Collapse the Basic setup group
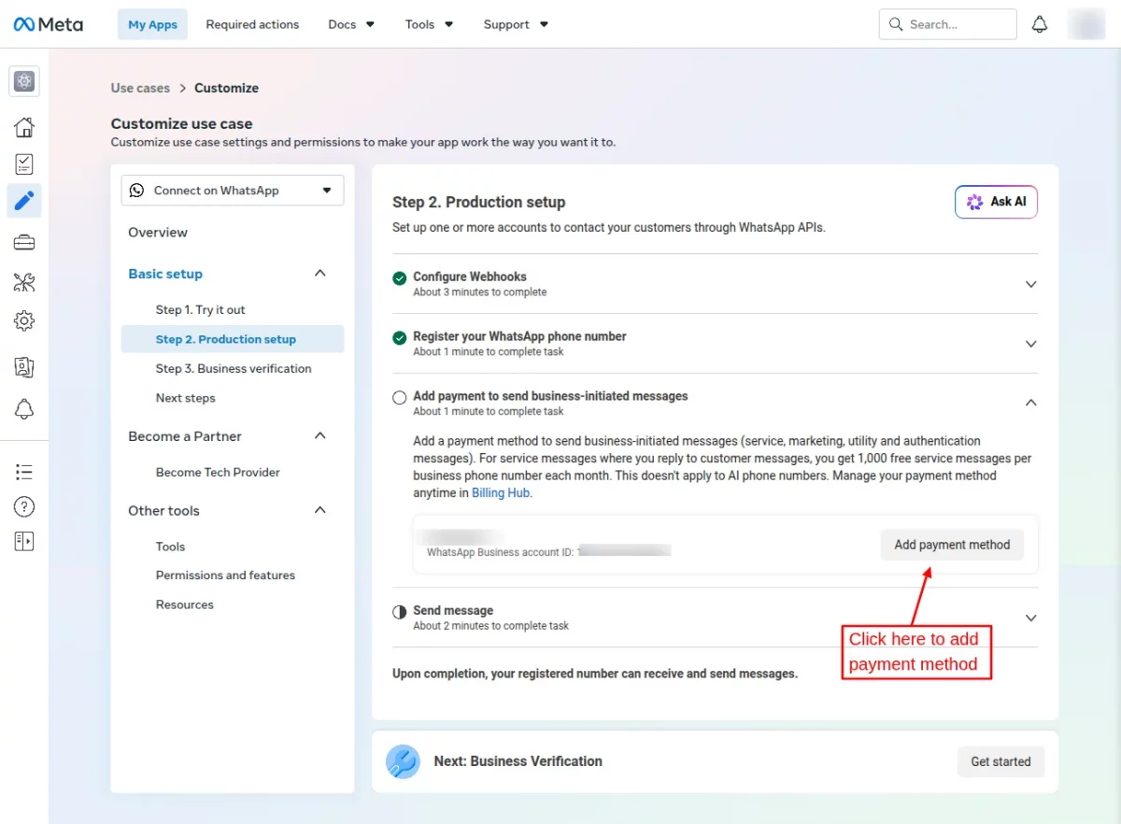 (x=320, y=274)
